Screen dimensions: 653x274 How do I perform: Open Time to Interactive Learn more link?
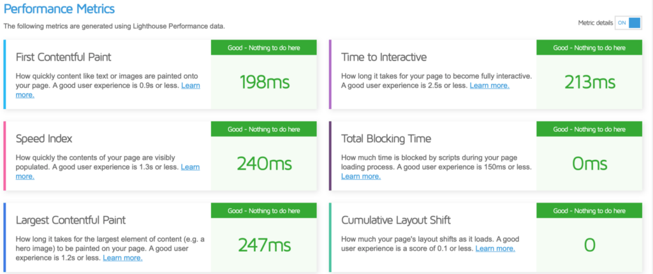click(490, 85)
